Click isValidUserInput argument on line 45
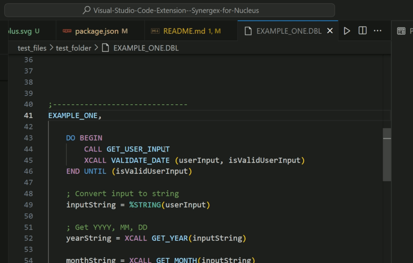The width and height of the screenshot is (413, 263). tap(265, 160)
